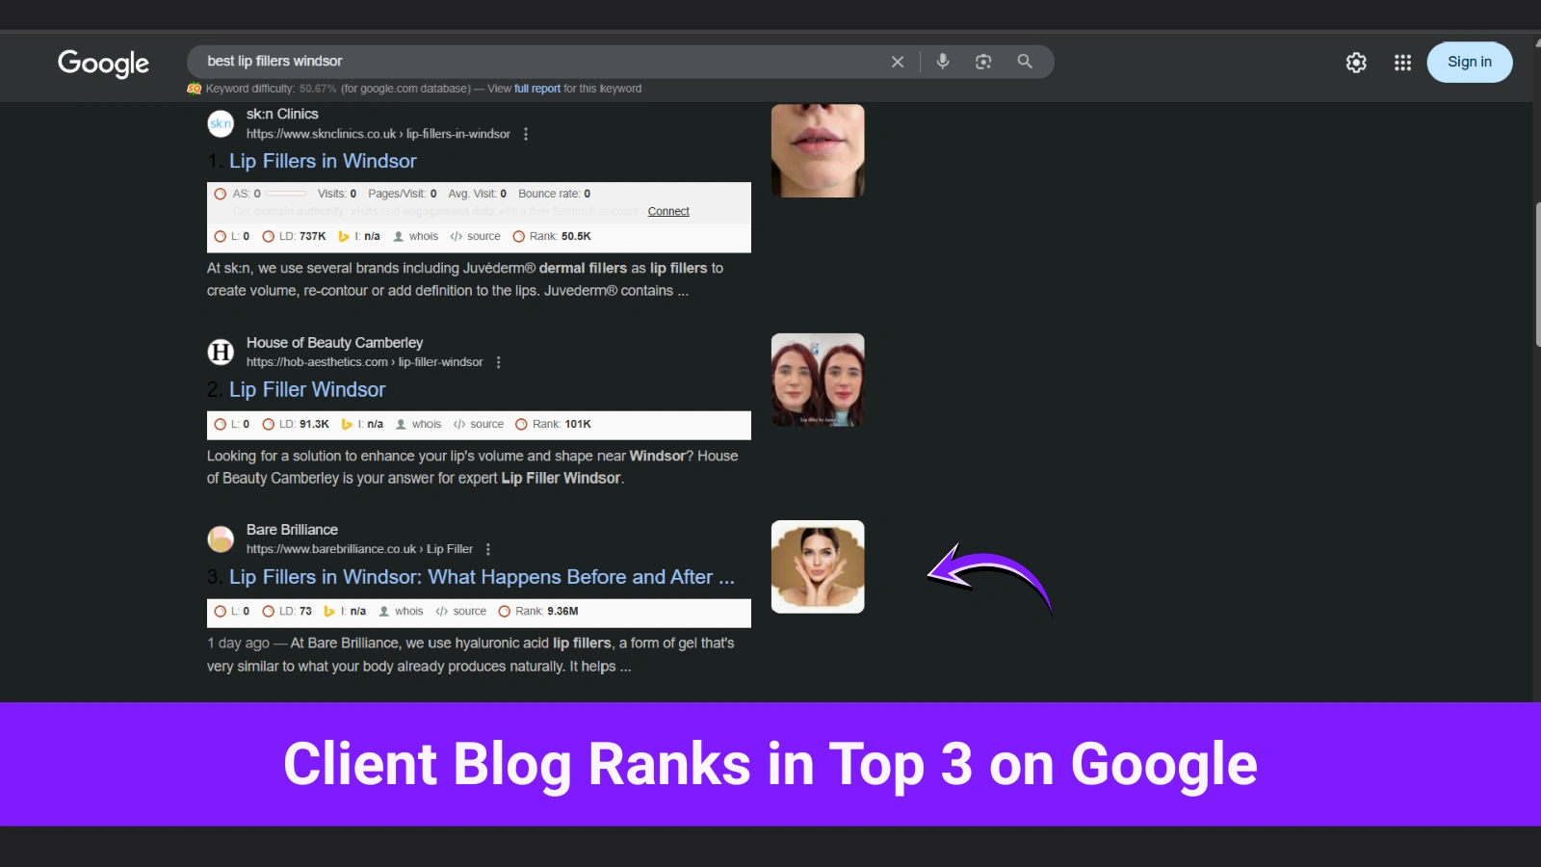The width and height of the screenshot is (1541, 867).
Task: Open Google Lens image search
Action: (982, 61)
